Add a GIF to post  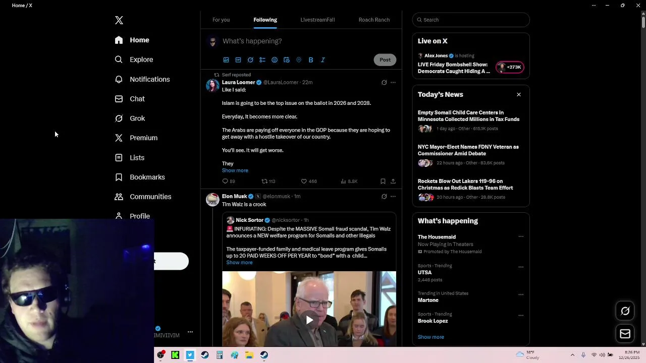click(238, 59)
